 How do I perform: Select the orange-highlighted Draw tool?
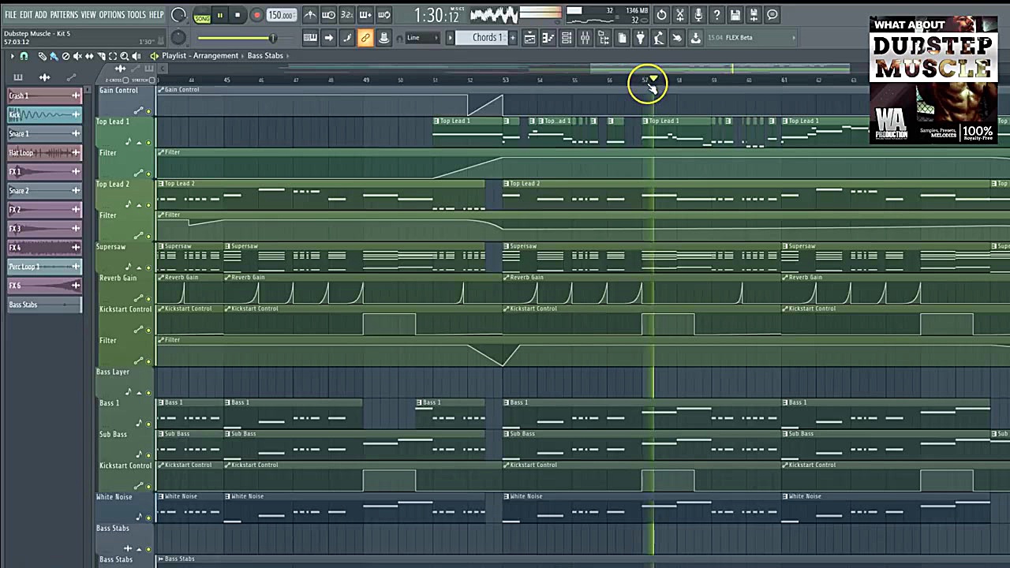[365, 37]
